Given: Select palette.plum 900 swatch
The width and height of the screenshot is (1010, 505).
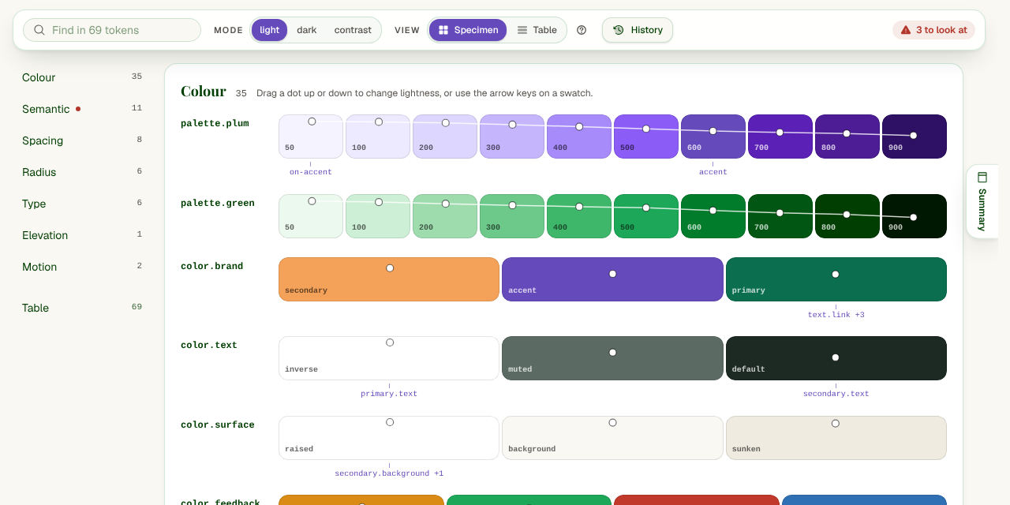Looking at the screenshot, I should (915, 137).
